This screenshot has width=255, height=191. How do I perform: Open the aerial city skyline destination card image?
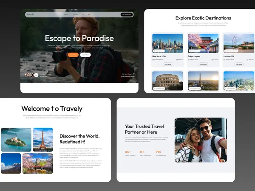tap(239, 81)
